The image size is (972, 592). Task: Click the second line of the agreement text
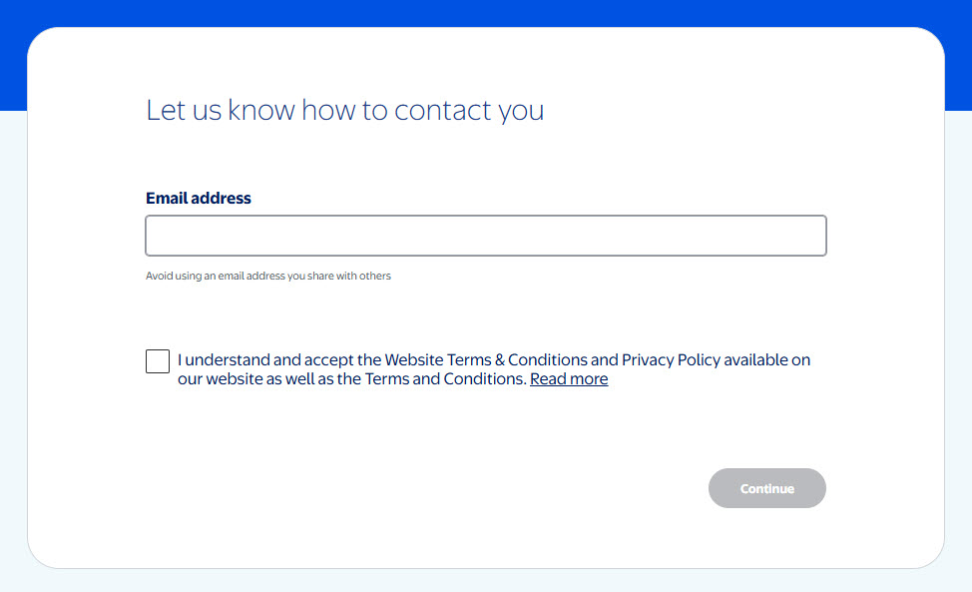[351, 379]
